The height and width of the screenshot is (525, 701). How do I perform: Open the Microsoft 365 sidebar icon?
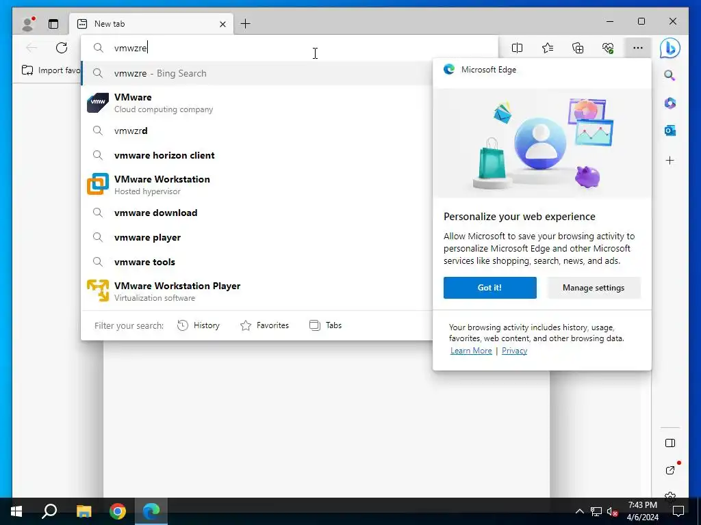(670, 103)
